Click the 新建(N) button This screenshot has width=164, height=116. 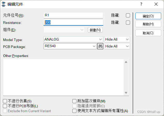[x=95, y=30]
